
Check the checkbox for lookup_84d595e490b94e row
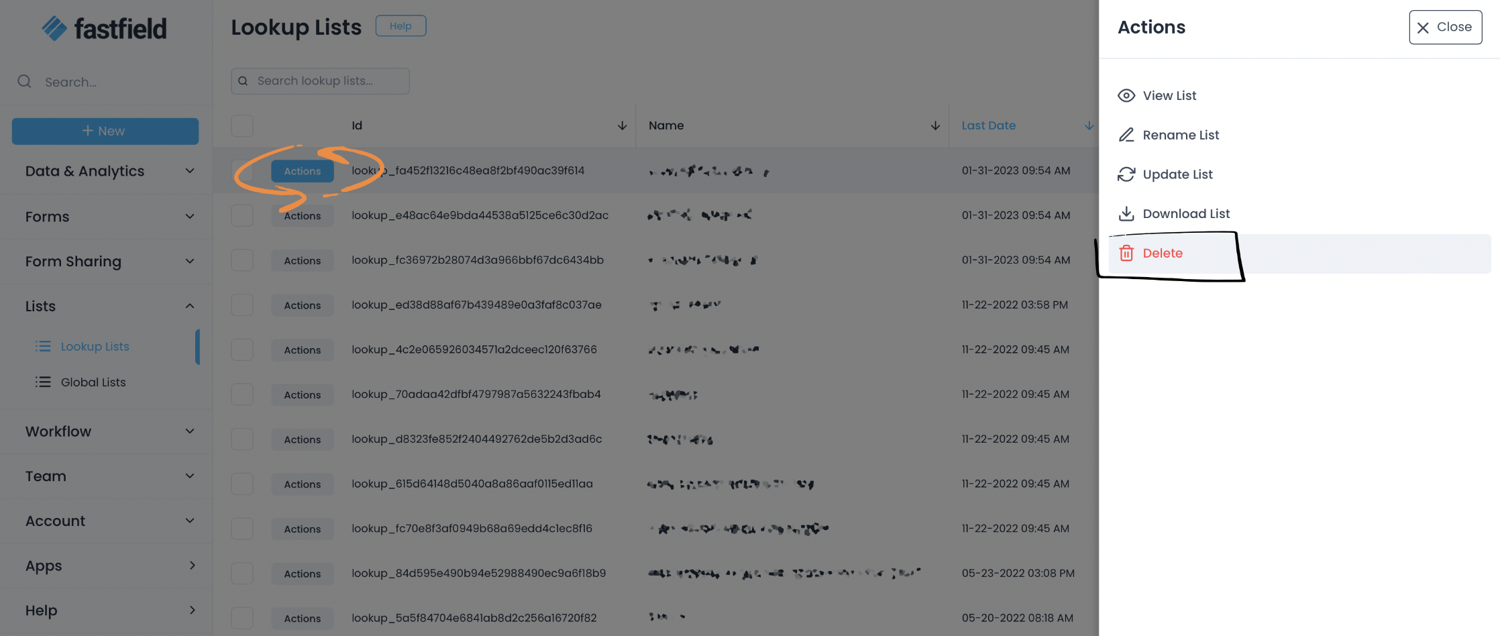pyautogui.click(x=242, y=573)
